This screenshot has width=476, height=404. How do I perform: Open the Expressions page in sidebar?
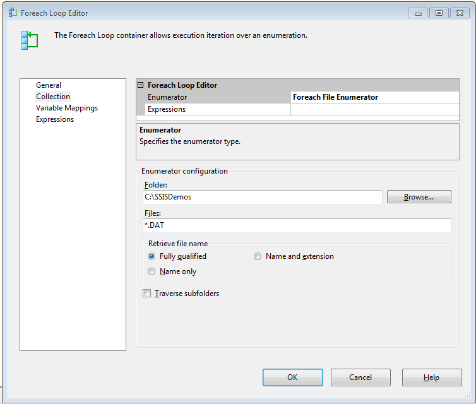[55, 119]
